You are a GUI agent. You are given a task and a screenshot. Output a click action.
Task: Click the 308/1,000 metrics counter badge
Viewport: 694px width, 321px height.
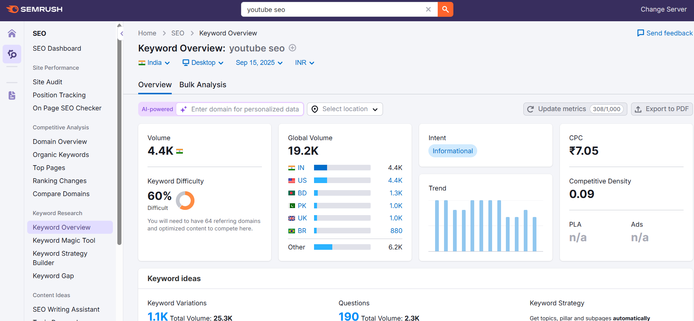tap(606, 109)
